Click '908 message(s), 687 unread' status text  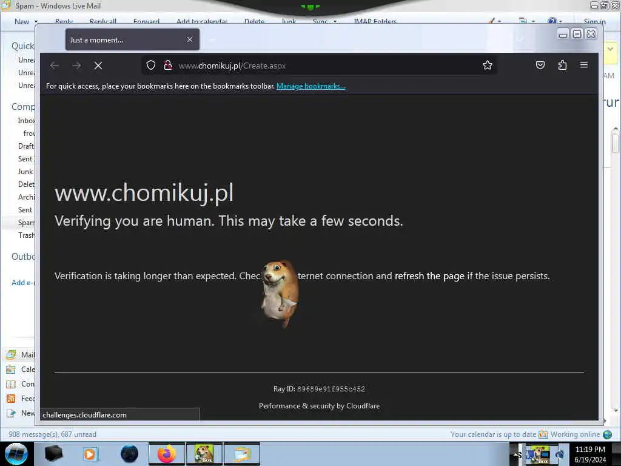click(x=52, y=434)
